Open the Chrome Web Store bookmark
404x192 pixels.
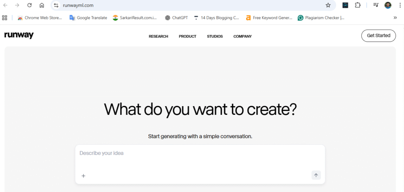(40, 18)
